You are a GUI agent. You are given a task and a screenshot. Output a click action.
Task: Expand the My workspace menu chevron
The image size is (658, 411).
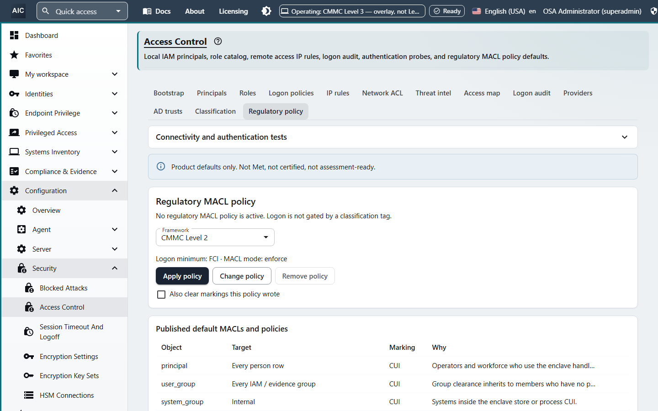point(115,74)
